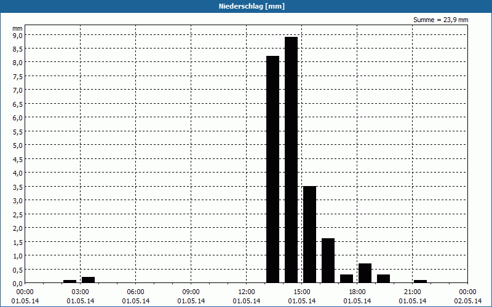Click the mm unit label on y-axis
This screenshot has width=492, height=307.
pos(17,28)
